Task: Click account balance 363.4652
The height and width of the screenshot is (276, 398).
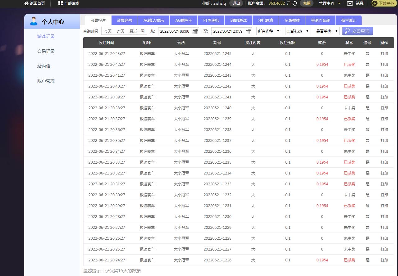Action: pyautogui.click(x=277, y=3)
